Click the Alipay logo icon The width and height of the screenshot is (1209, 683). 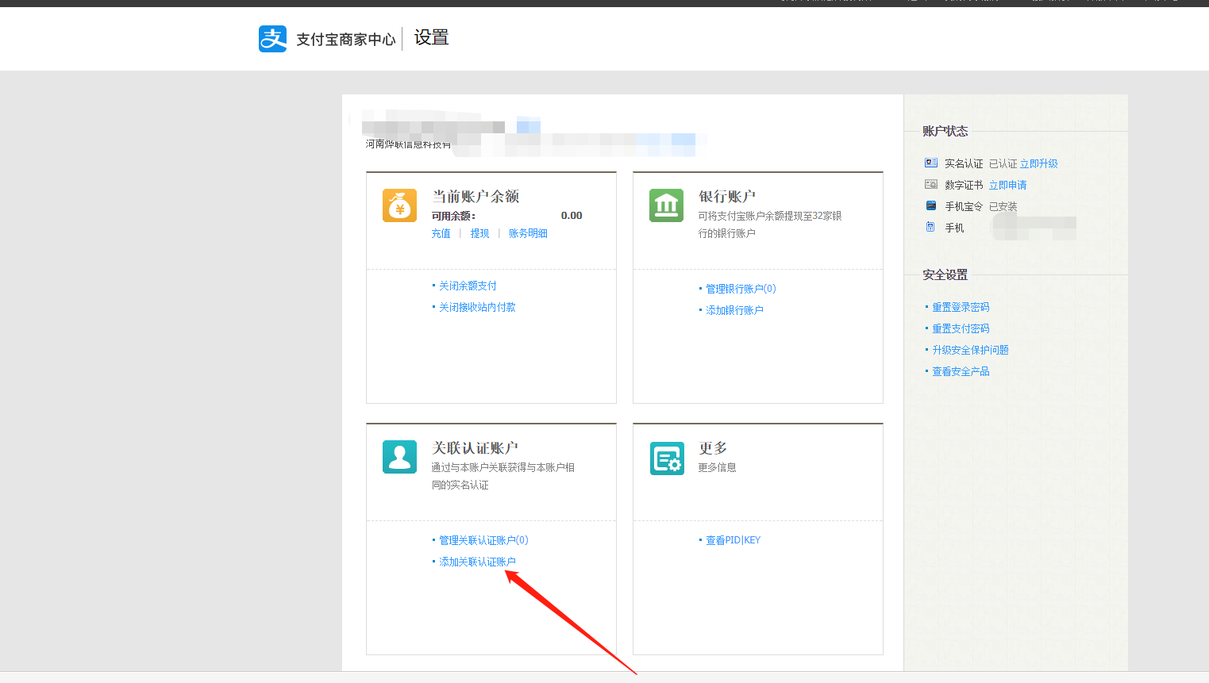coord(272,39)
